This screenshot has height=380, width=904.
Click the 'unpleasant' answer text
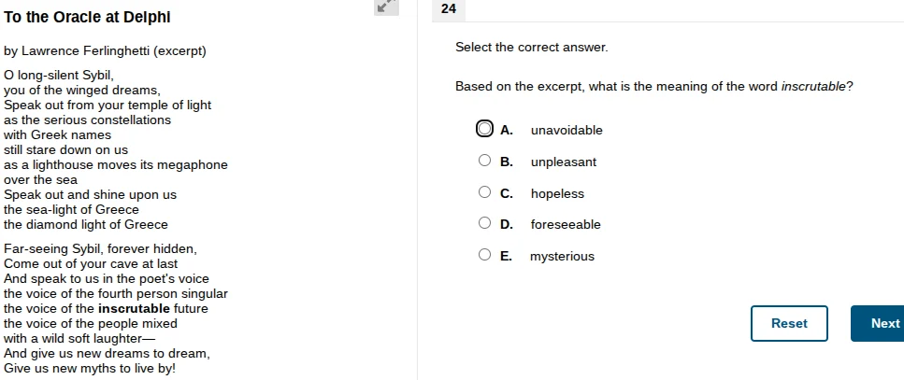tap(564, 162)
